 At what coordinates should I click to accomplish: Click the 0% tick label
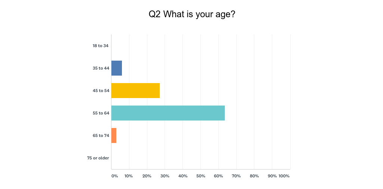click(114, 176)
